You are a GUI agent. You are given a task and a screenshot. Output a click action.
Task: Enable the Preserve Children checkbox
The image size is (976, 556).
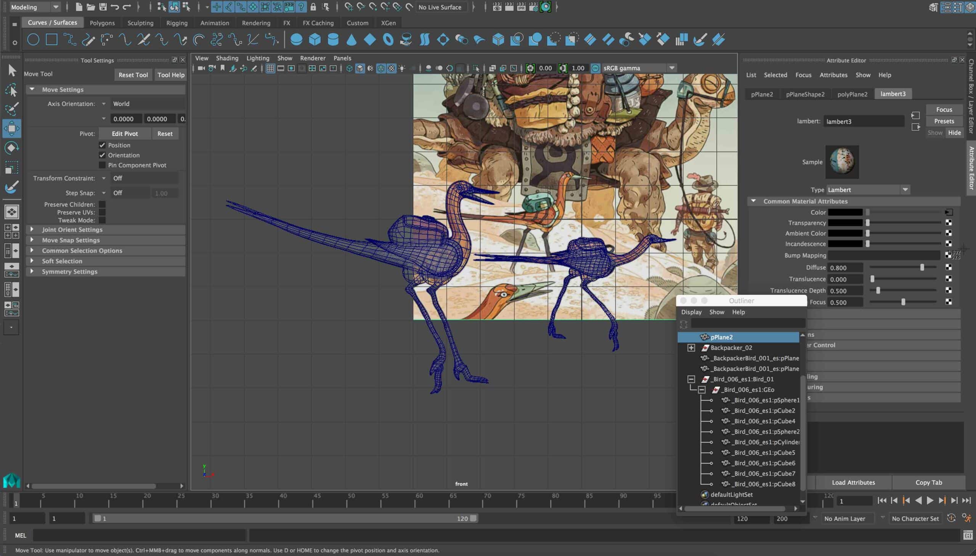tap(102, 204)
